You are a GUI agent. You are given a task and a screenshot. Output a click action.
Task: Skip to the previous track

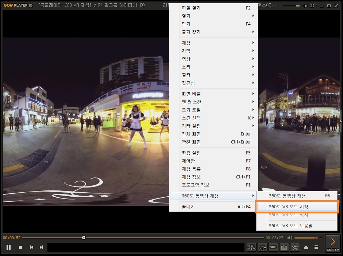click(x=31, y=247)
